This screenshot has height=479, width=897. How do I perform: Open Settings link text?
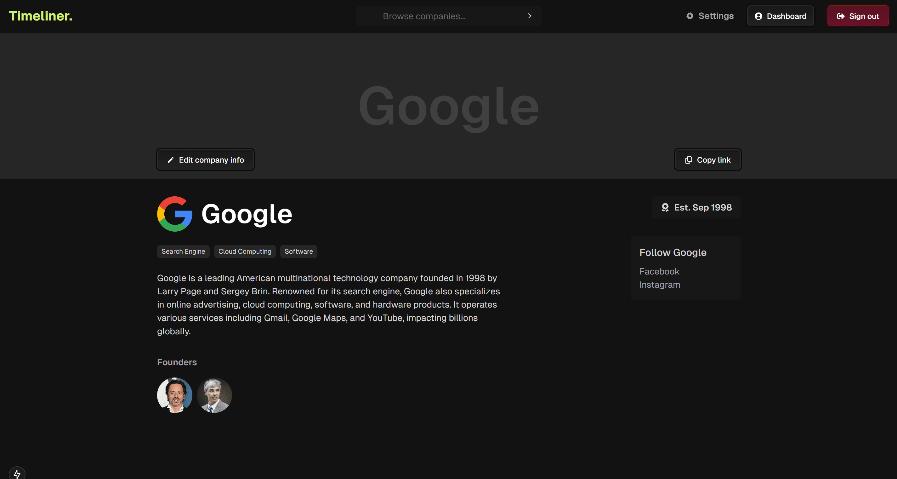click(x=716, y=16)
